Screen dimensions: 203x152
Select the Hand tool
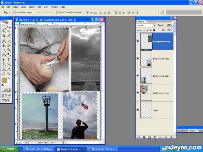4,73
